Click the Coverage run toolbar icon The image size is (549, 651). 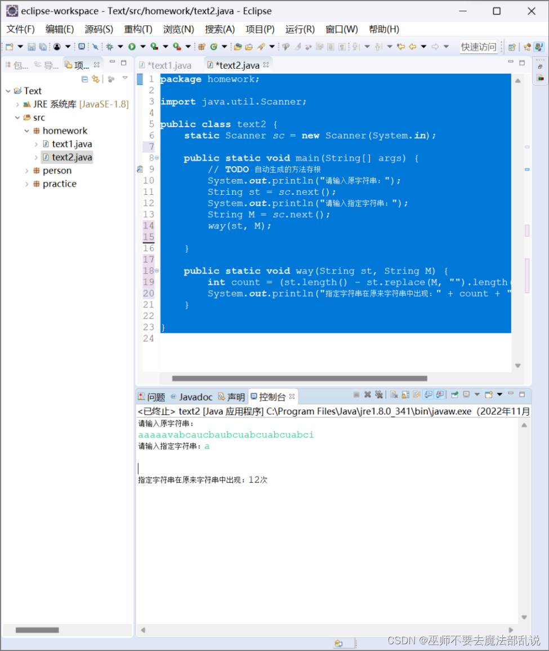coord(154,47)
